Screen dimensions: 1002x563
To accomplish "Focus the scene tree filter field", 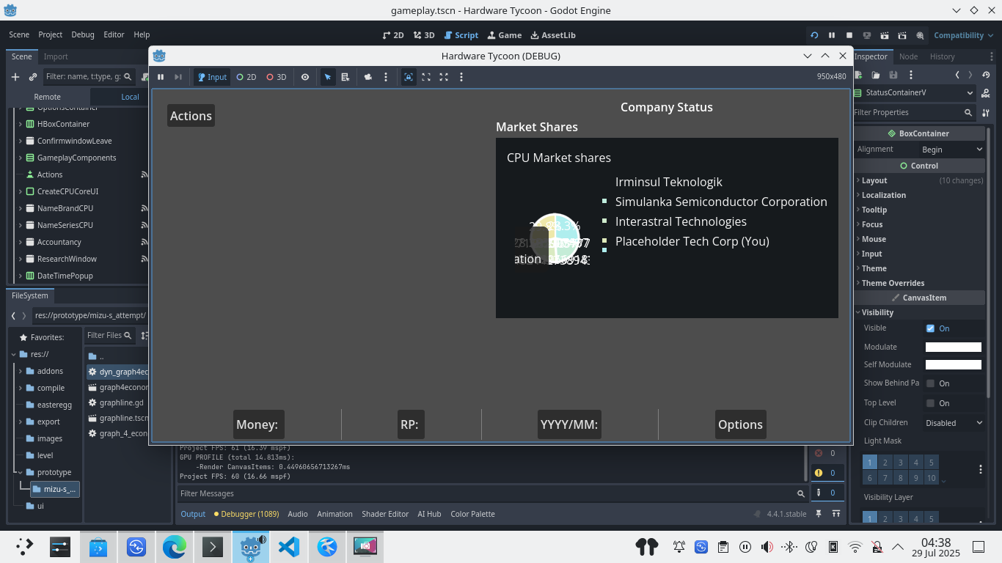I will click(x=88, y=76).
